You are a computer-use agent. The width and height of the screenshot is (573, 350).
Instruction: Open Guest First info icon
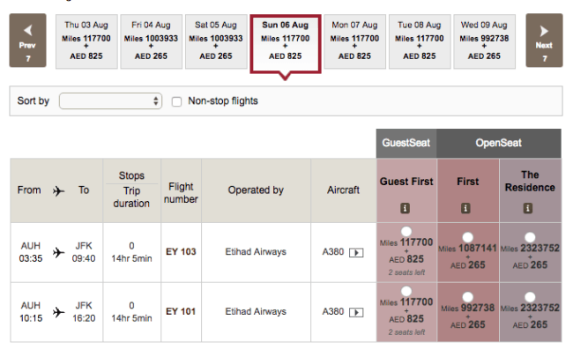pos(405,208)
